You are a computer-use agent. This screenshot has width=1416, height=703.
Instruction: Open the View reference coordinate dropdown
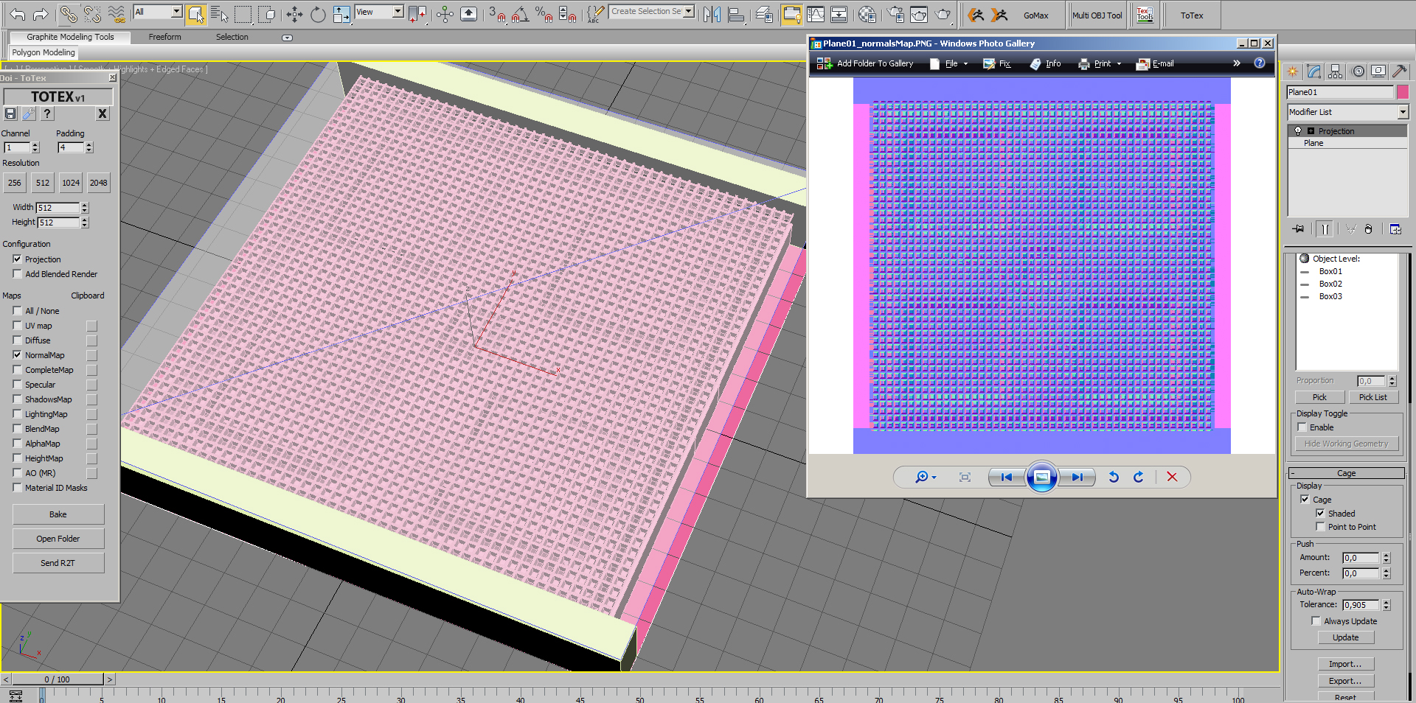(398, 12)
